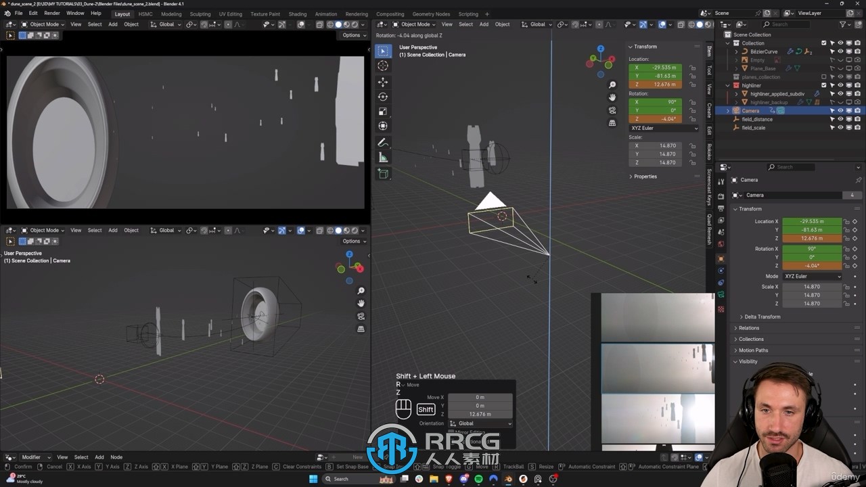Open the Render menu in top bar
The height and width of the screenshot is (487, 866).
52,14
